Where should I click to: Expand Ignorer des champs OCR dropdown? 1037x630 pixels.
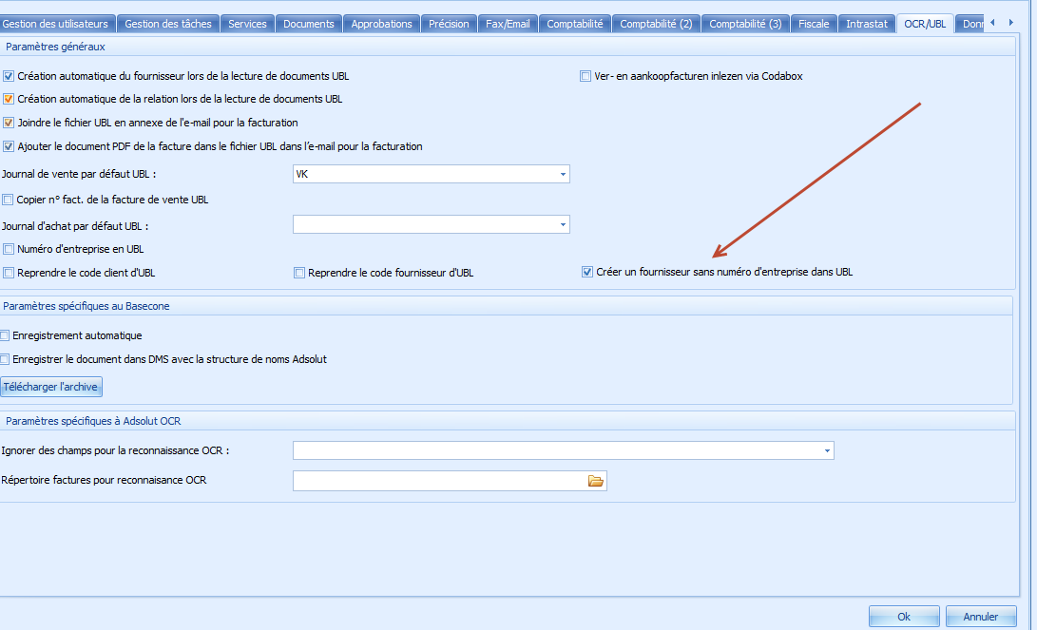coord(827,450)
